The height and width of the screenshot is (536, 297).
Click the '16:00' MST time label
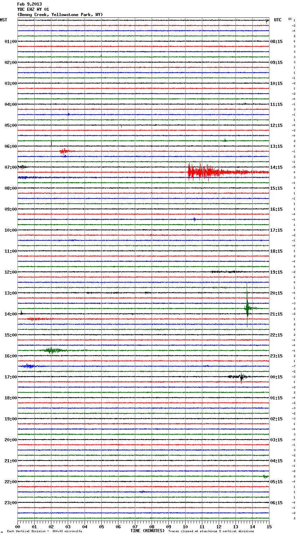coord(11,356)
